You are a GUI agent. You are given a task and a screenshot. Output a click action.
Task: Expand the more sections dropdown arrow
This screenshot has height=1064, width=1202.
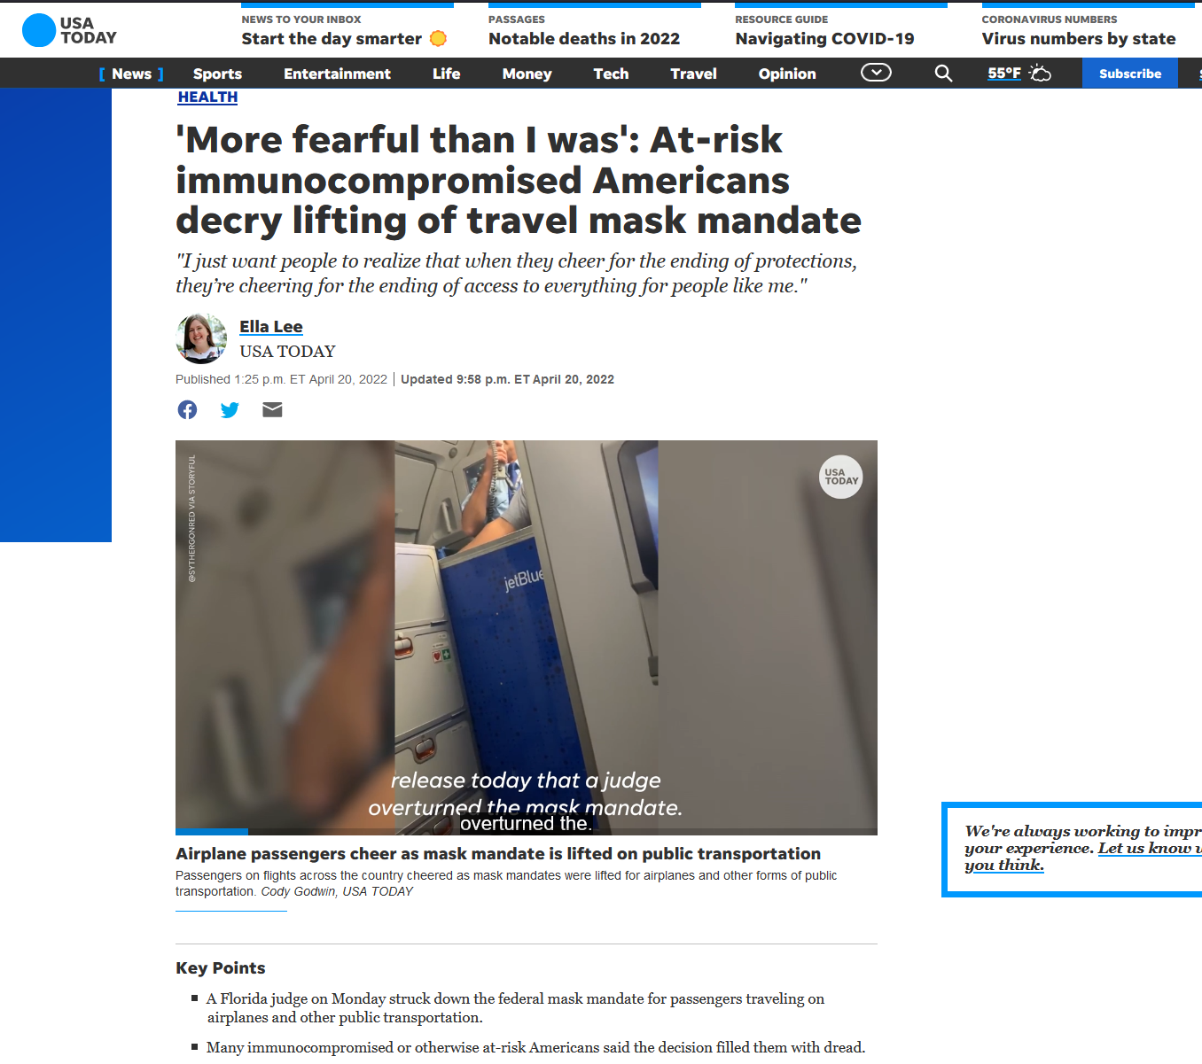click(x=876, y=73)
